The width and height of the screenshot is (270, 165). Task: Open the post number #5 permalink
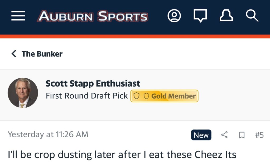point(259,135)
